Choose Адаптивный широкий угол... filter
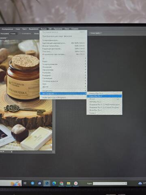Image resolution: width=146 pixels, height=195 pixels. point(63,43)
